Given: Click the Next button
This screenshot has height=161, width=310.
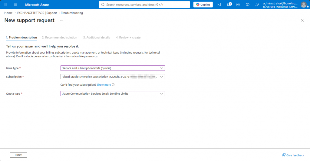Looking at the screenshot, I should pos(18,155).
